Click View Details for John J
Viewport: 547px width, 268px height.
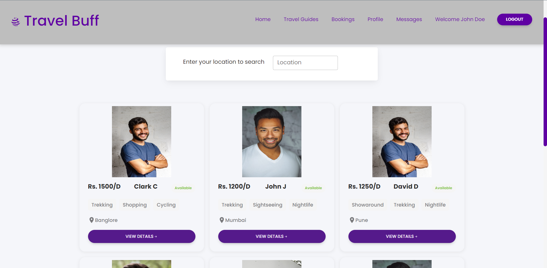272,236
